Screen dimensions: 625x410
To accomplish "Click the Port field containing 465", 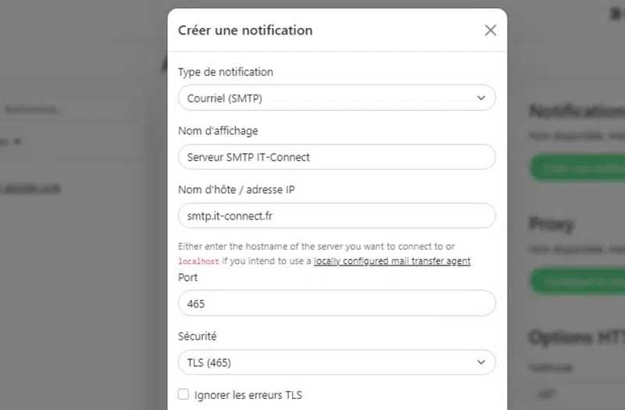I will 336,303.
